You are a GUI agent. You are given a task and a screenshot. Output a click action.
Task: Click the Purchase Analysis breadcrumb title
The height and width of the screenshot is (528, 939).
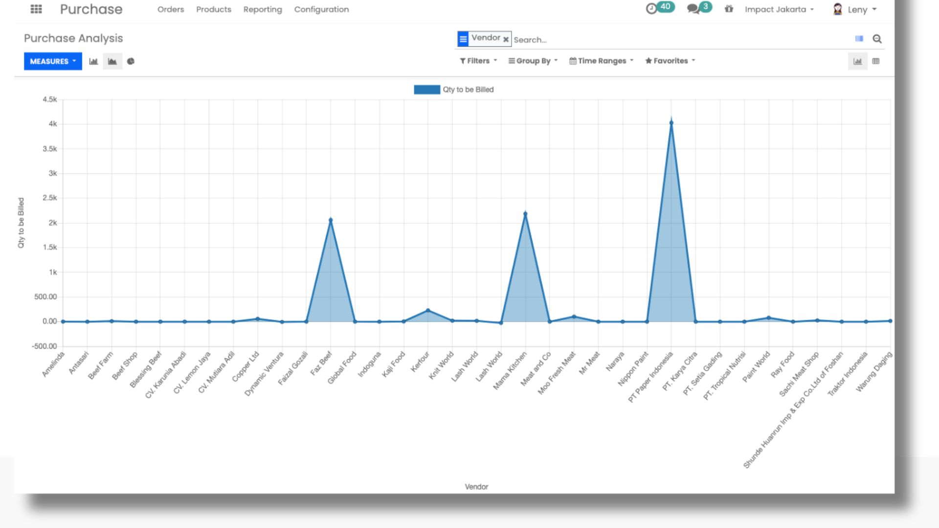[x=73, y=38]
